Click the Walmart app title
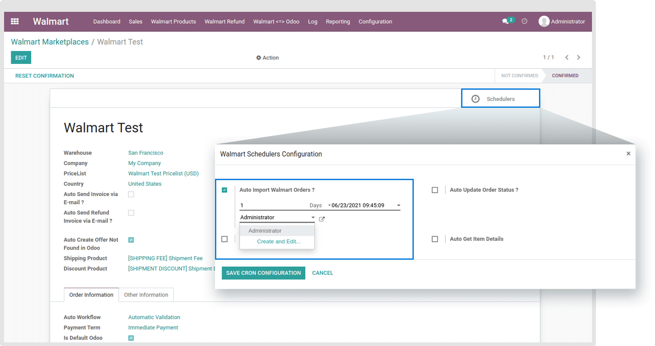Viewport: 655px width, 346px height. (51, 21)
